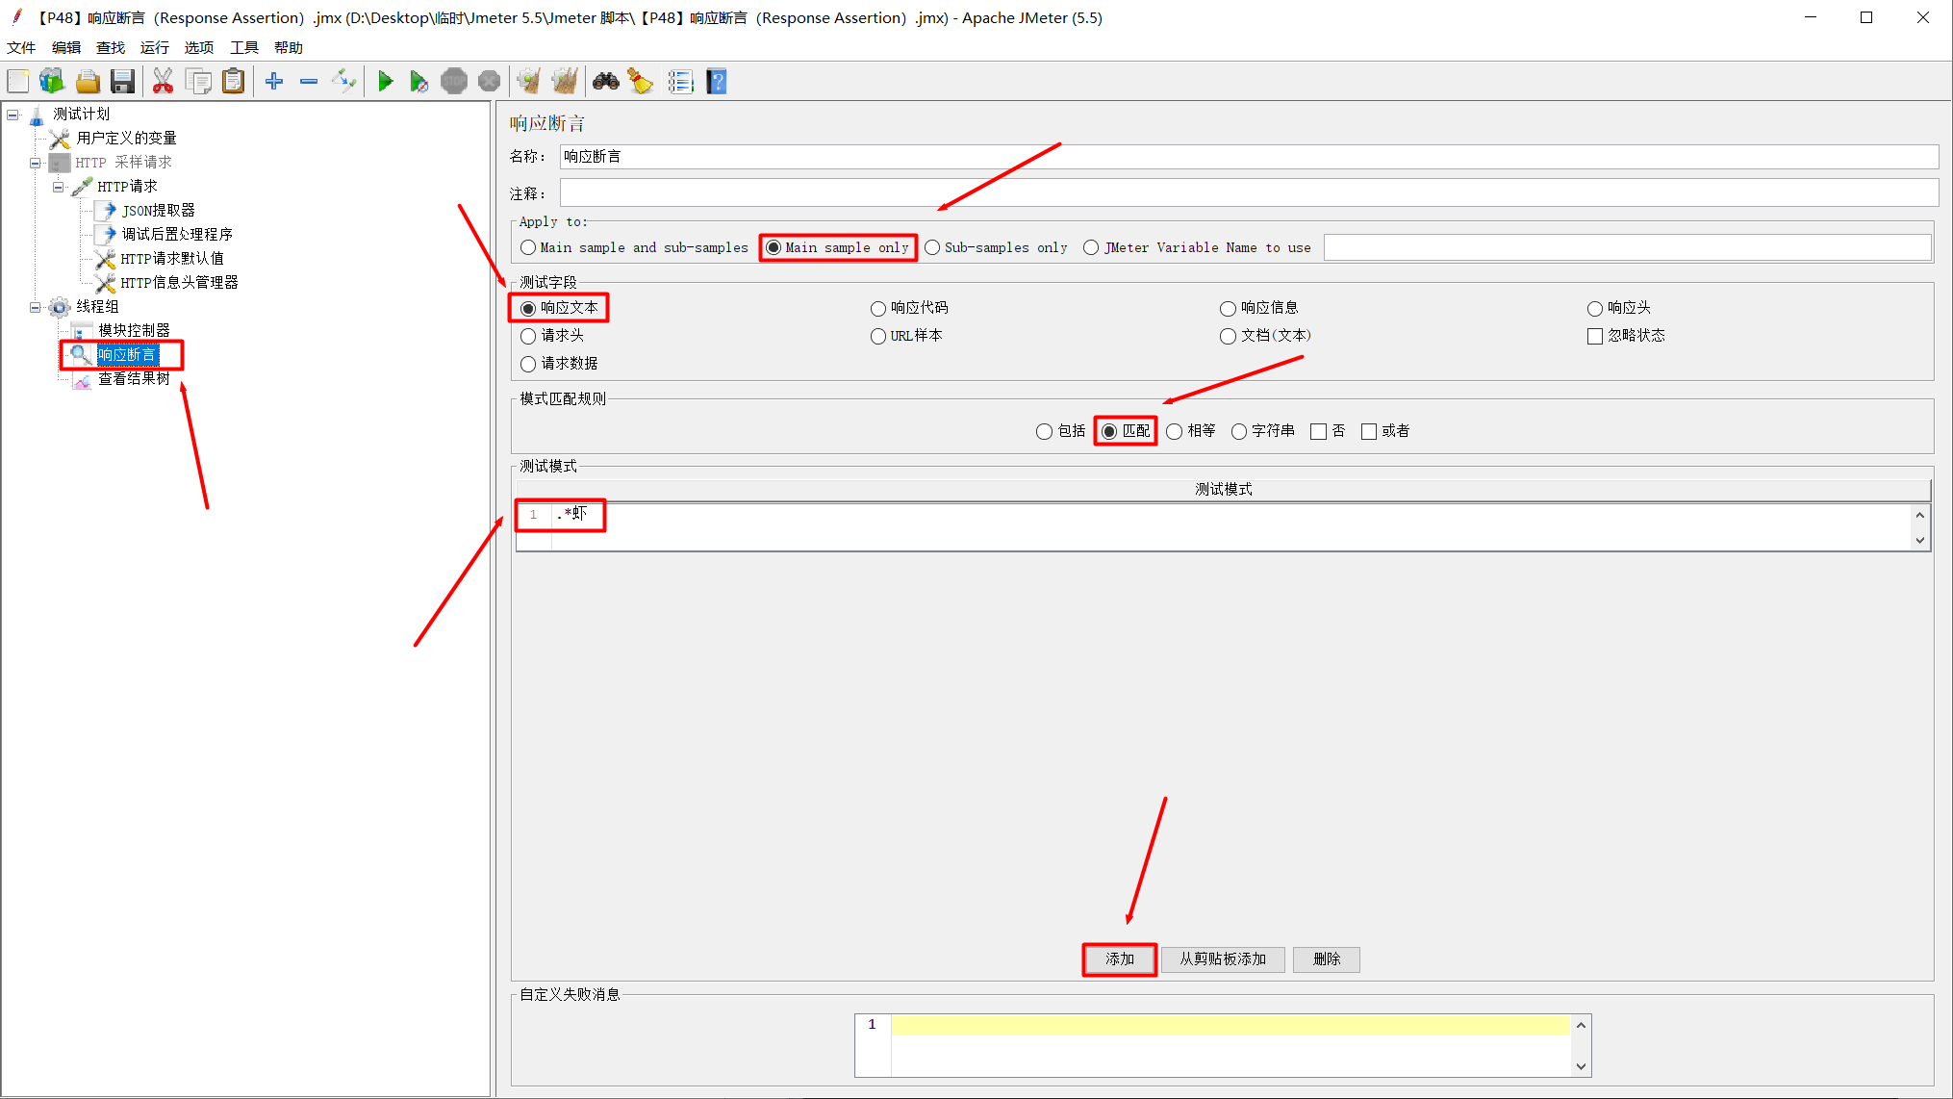
Task: Click the Save (floppy disk) toolbar icon
Action: (122, 82)
